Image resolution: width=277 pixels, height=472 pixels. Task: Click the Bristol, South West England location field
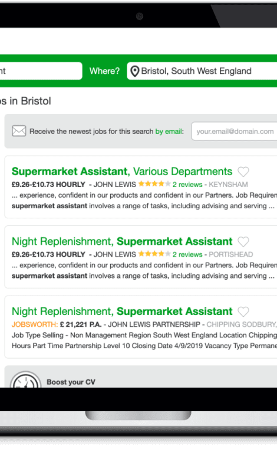202,71
